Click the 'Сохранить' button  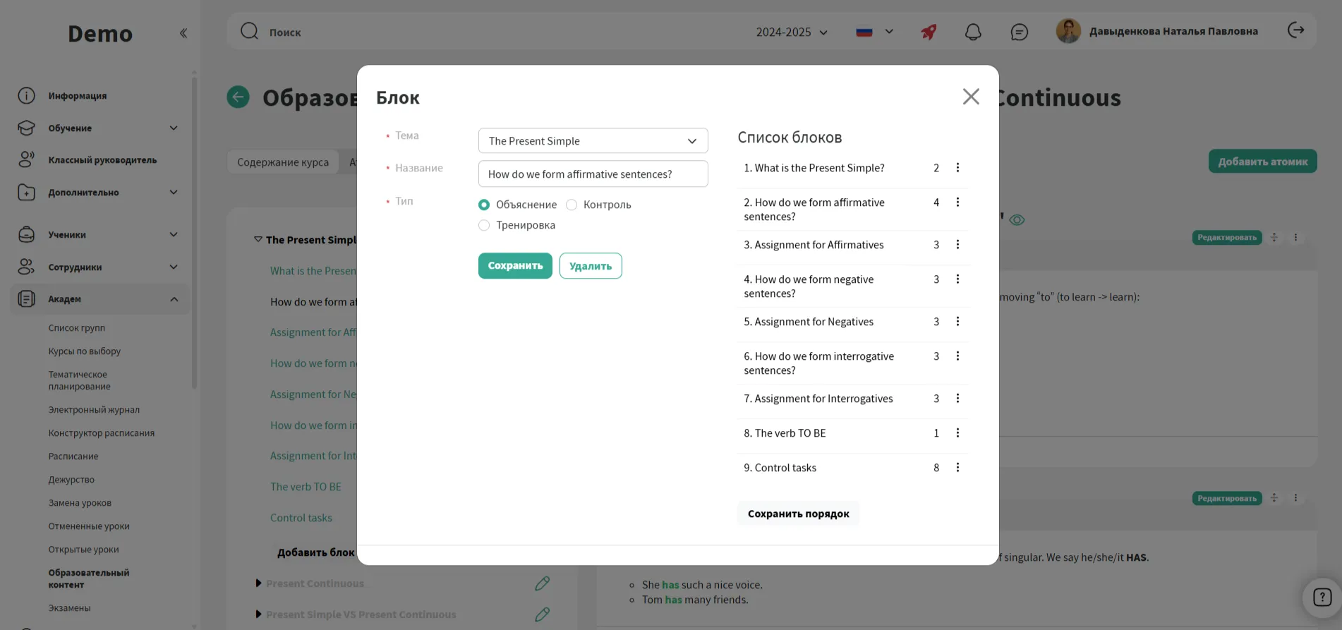[x=515, y=266]
